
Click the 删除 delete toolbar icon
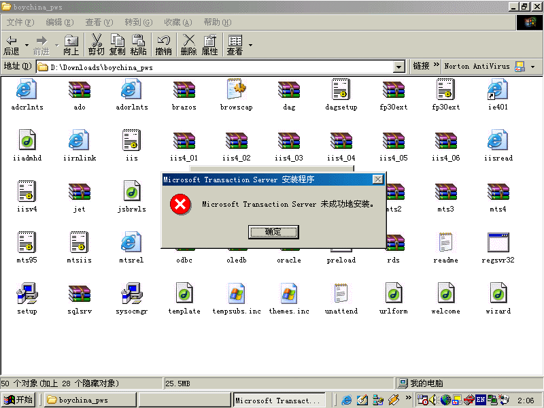tap(189, 45)
